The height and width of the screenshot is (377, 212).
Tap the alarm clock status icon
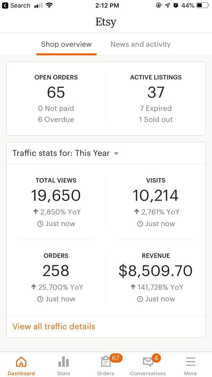coord(176,5)
